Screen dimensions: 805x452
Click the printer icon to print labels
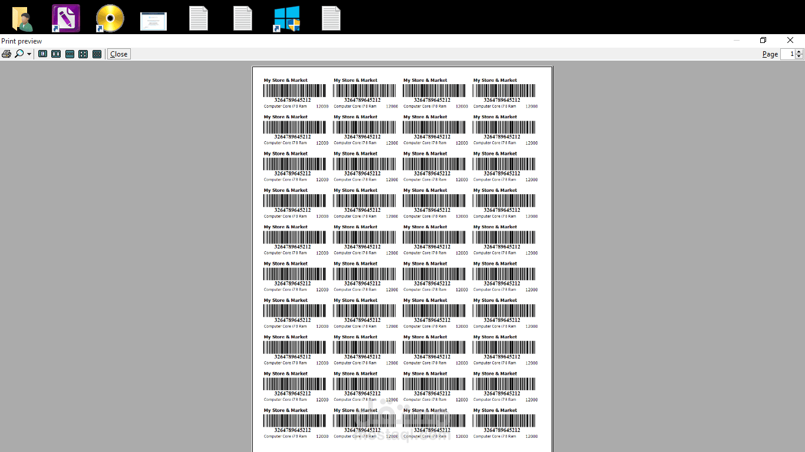(x=6, y=54)
